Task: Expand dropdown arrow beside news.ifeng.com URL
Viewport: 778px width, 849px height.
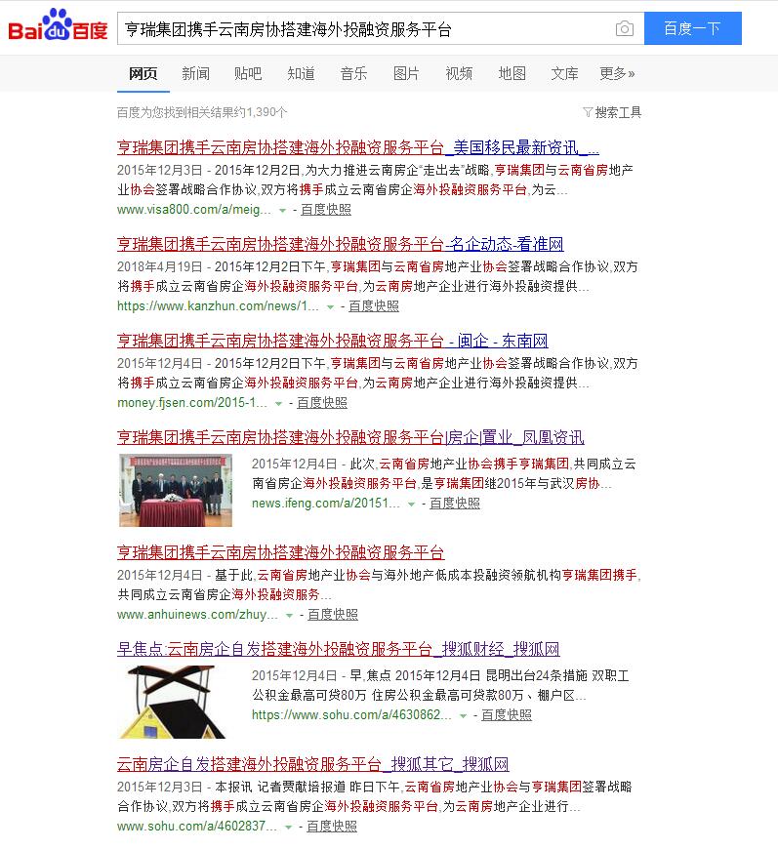Action: (x=411, y=505)
